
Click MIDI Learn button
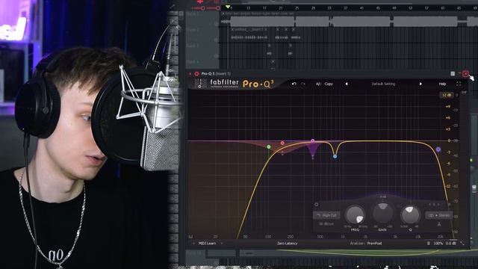pos(207,244)
